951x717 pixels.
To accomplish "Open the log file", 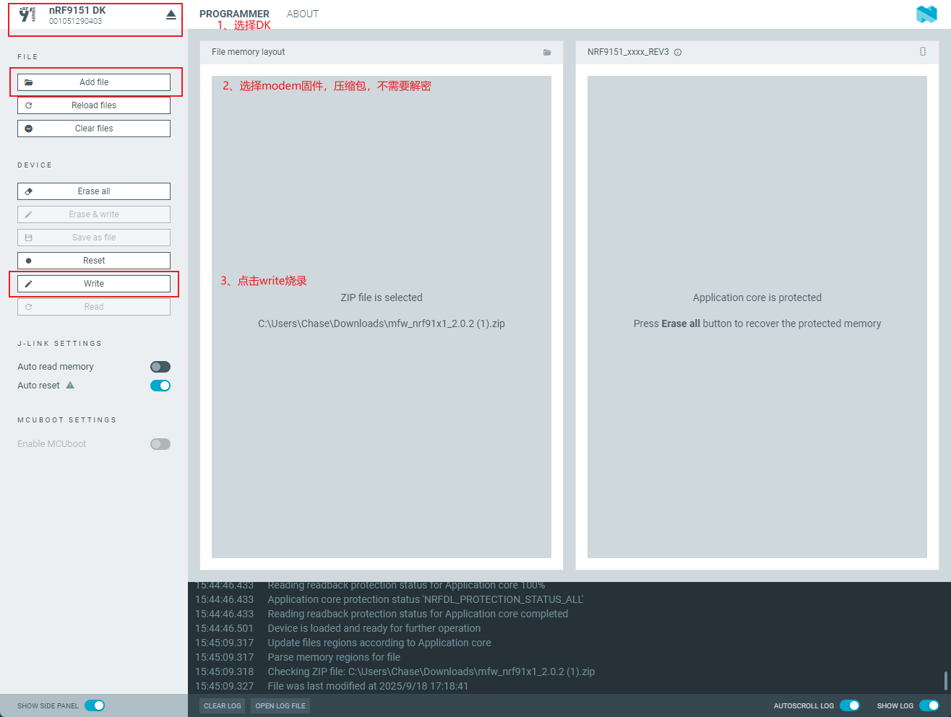I will [x=280, y=705].
